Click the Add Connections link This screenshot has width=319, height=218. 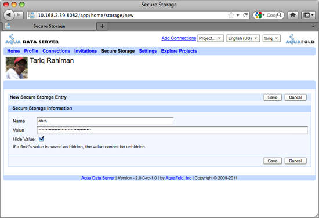click(x=179, y=38)
